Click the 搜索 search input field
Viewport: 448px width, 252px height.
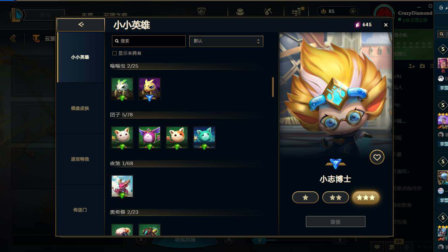click(x=149, y=41)
